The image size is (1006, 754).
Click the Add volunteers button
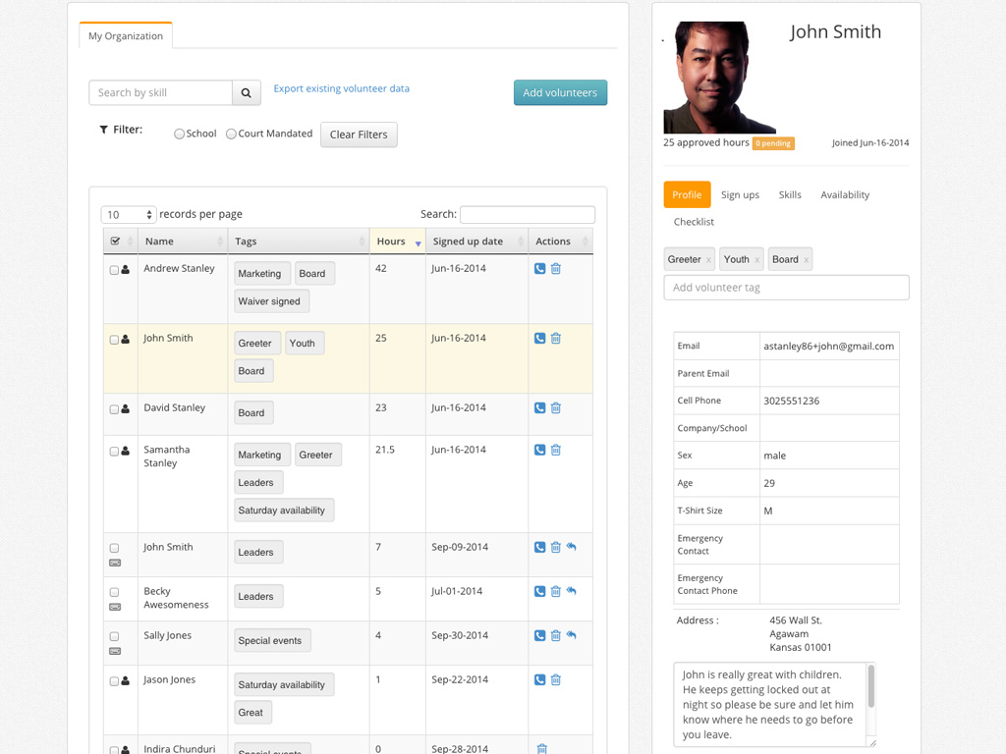[560, 93]
